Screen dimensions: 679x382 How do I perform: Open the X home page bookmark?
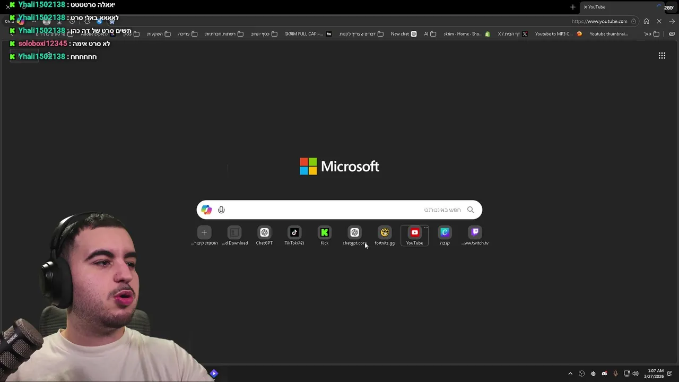[512, 34]
